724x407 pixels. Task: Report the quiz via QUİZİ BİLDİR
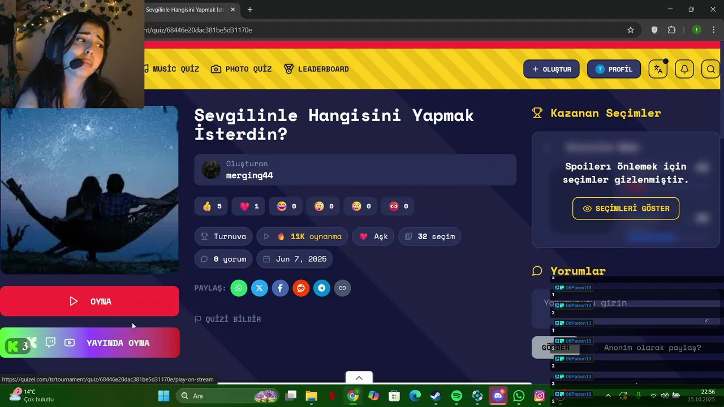click(227, 319)
